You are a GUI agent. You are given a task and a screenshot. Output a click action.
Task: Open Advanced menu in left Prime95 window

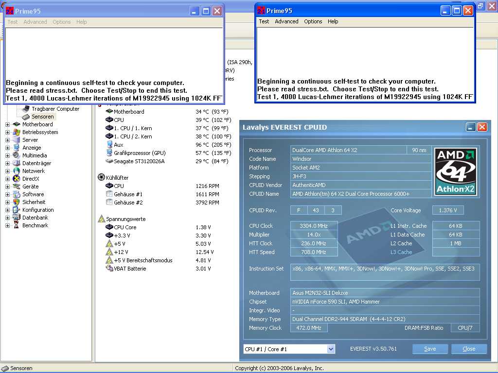click(x=35, y=22)
